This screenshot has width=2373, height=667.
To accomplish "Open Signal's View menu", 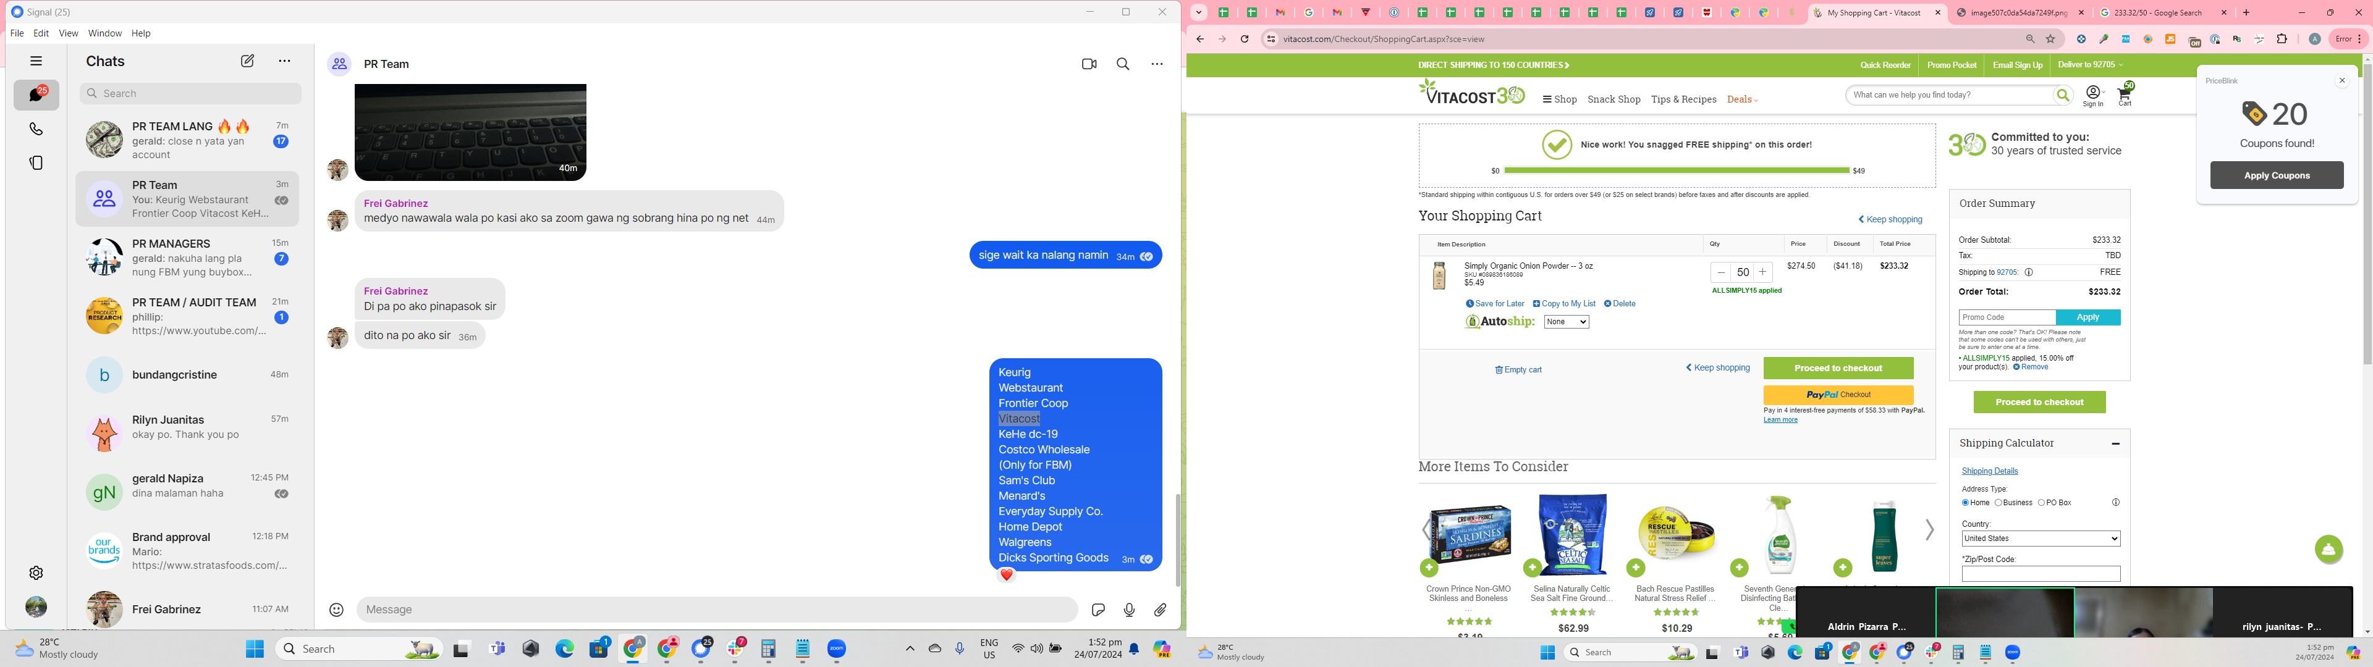I will click(x=68, y=33).
